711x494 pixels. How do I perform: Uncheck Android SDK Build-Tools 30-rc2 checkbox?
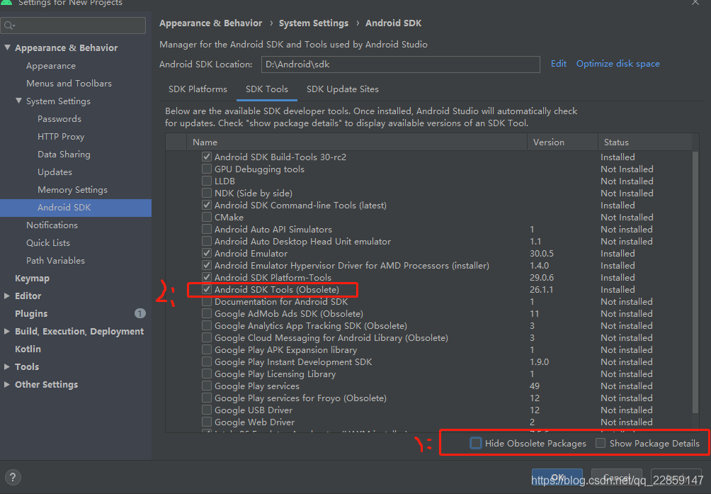[x=207, y=157]
